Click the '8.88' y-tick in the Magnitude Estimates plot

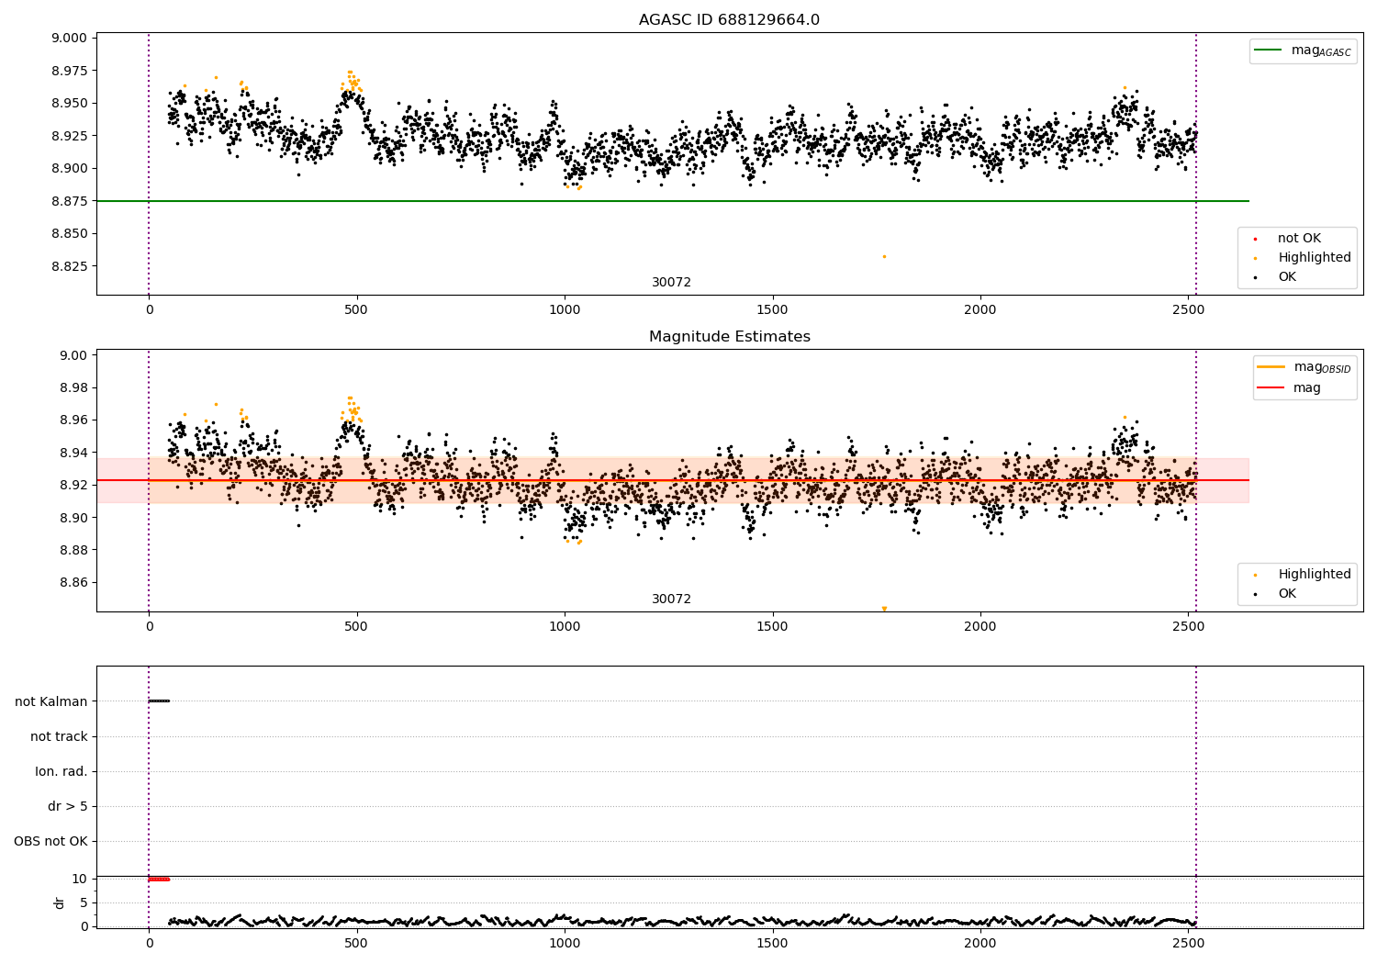[x=73, y=550]
